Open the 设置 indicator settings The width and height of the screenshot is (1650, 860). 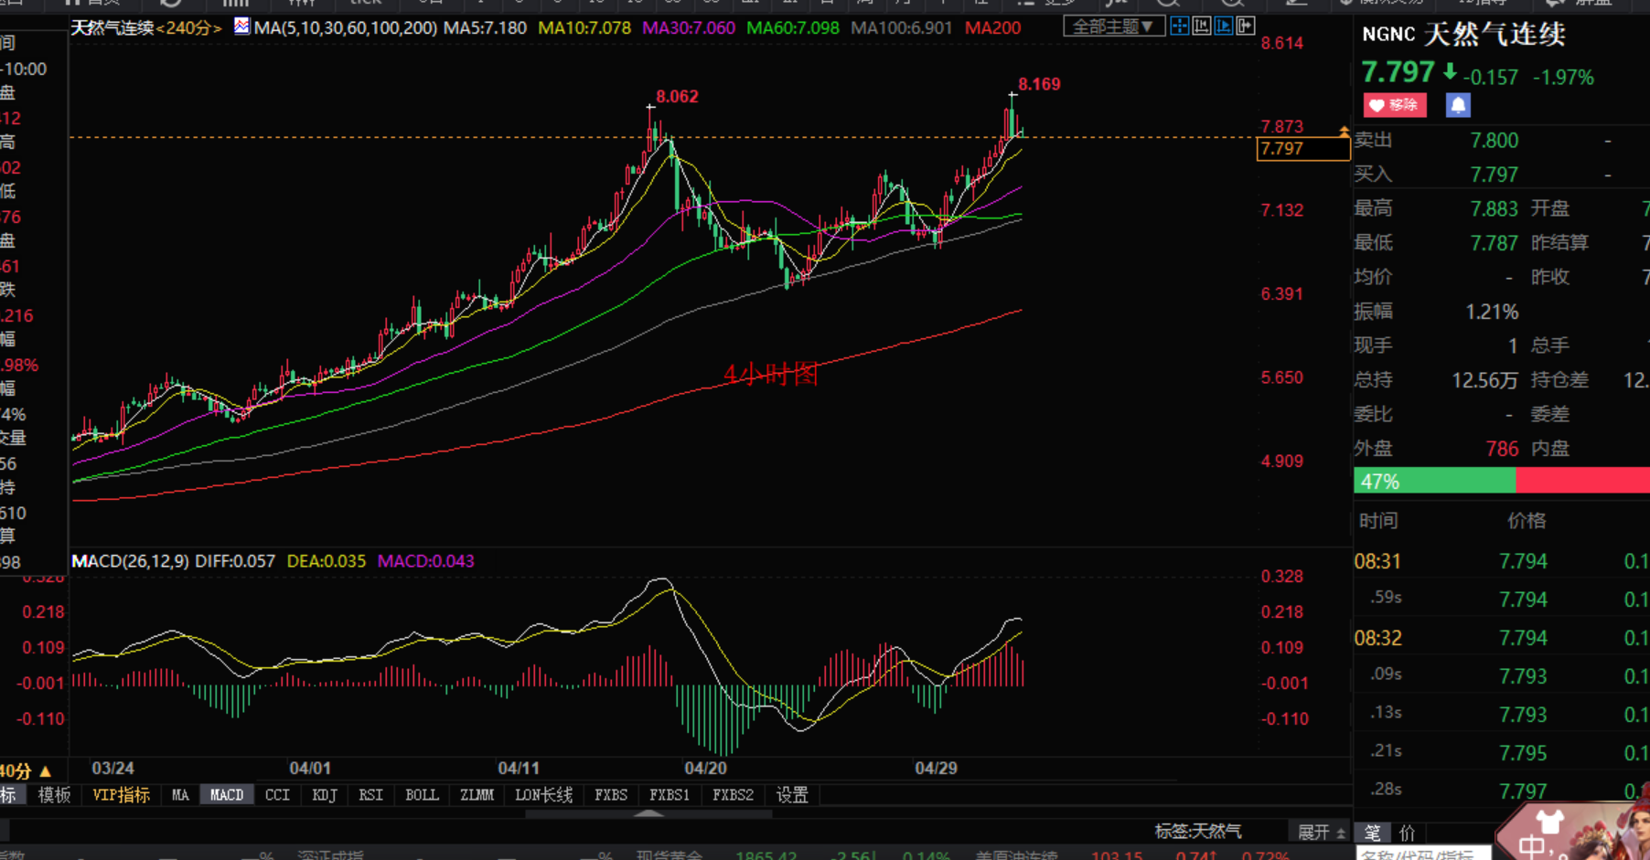coord(792,795)
